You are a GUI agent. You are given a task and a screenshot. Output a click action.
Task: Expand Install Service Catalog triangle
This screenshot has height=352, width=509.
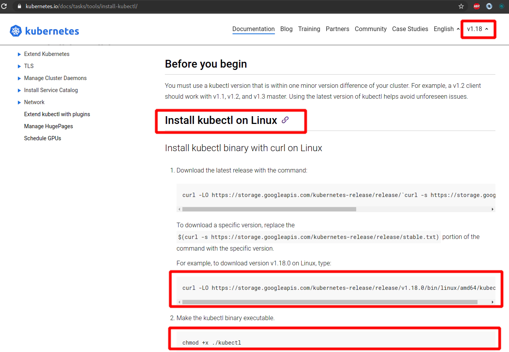(x=19, y=90)
